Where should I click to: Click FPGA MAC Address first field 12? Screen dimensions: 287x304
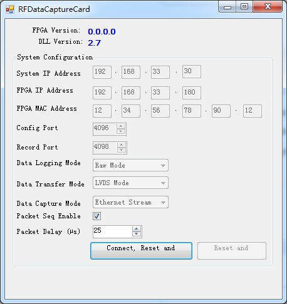(x=102, y=111)
